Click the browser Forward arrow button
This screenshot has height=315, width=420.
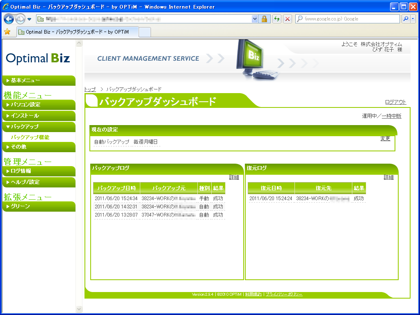click(20, 19)
